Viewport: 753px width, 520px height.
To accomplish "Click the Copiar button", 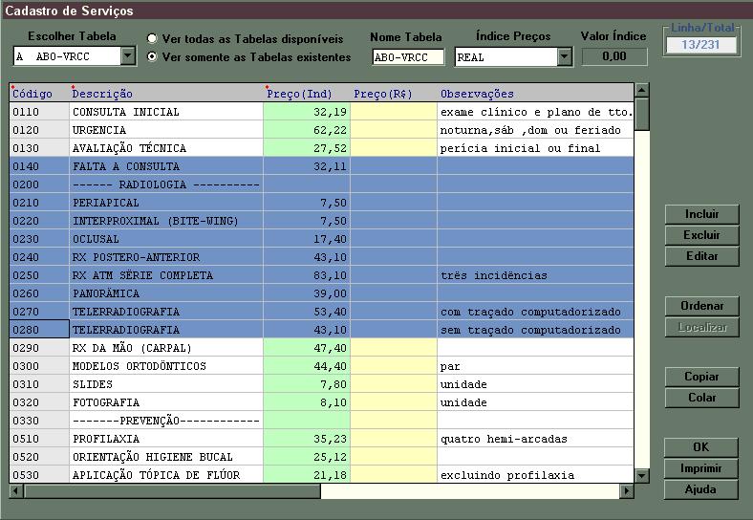I will (x=701, y=377).
